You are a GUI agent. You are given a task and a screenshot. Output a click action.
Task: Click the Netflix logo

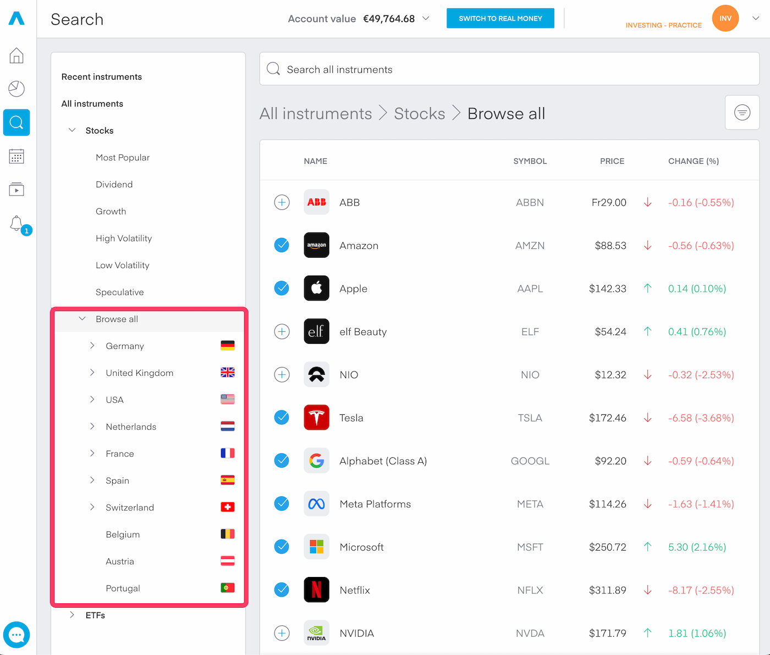pos(316,590)
